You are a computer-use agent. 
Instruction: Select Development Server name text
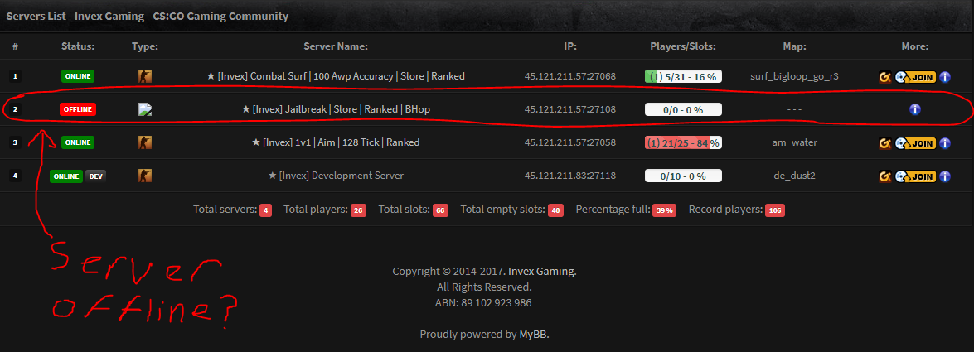pyautogui.click(x=336, y=176)
